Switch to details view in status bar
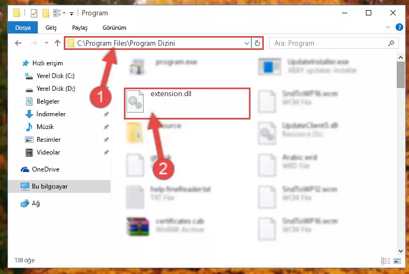The height and width of the screenshot is (274, 409). tap(385, 261)
